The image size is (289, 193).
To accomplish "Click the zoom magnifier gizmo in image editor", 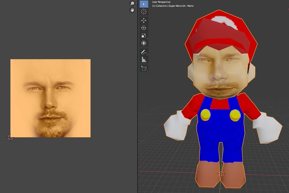I will [x=132, y=3].
